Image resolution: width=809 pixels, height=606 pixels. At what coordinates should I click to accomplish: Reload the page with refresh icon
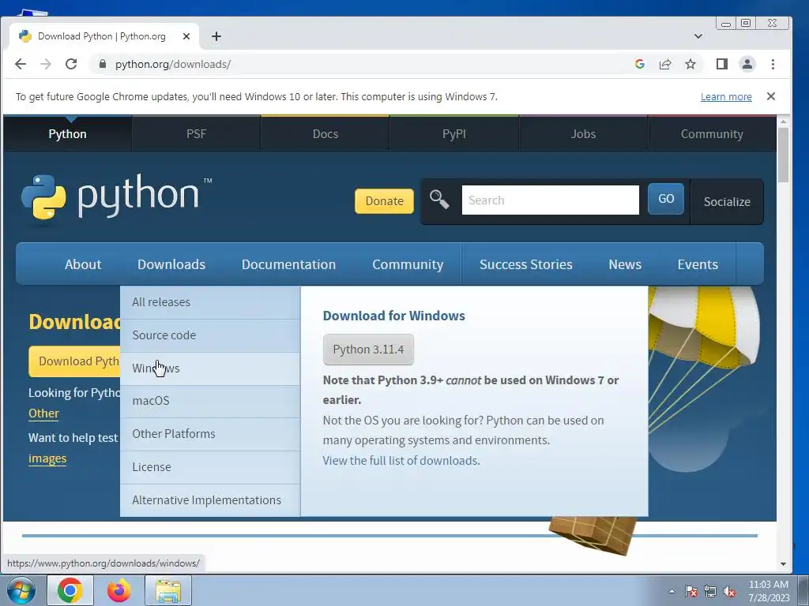click(71, 64)
